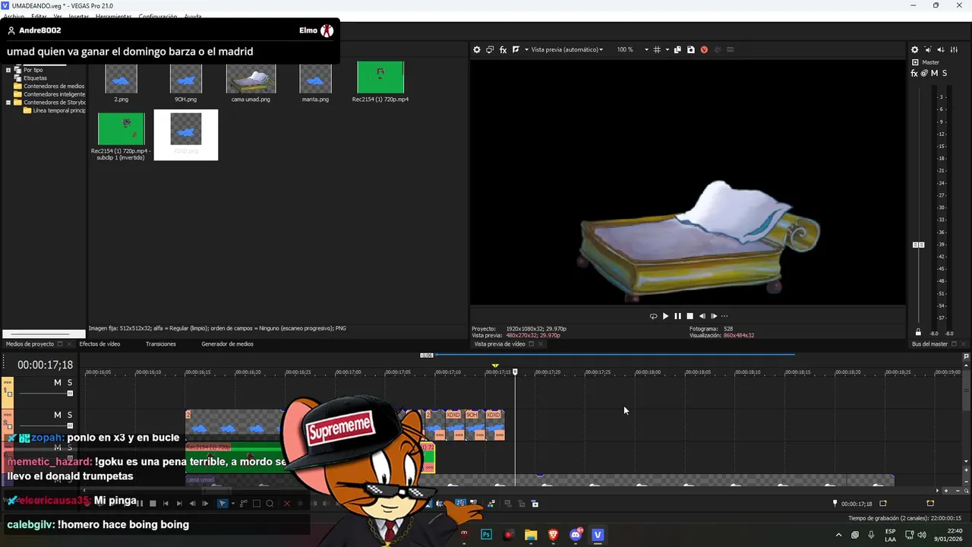Delete selection with the red X button
The width and height of the screenshot is (972, 547).
tap(286, 504)
